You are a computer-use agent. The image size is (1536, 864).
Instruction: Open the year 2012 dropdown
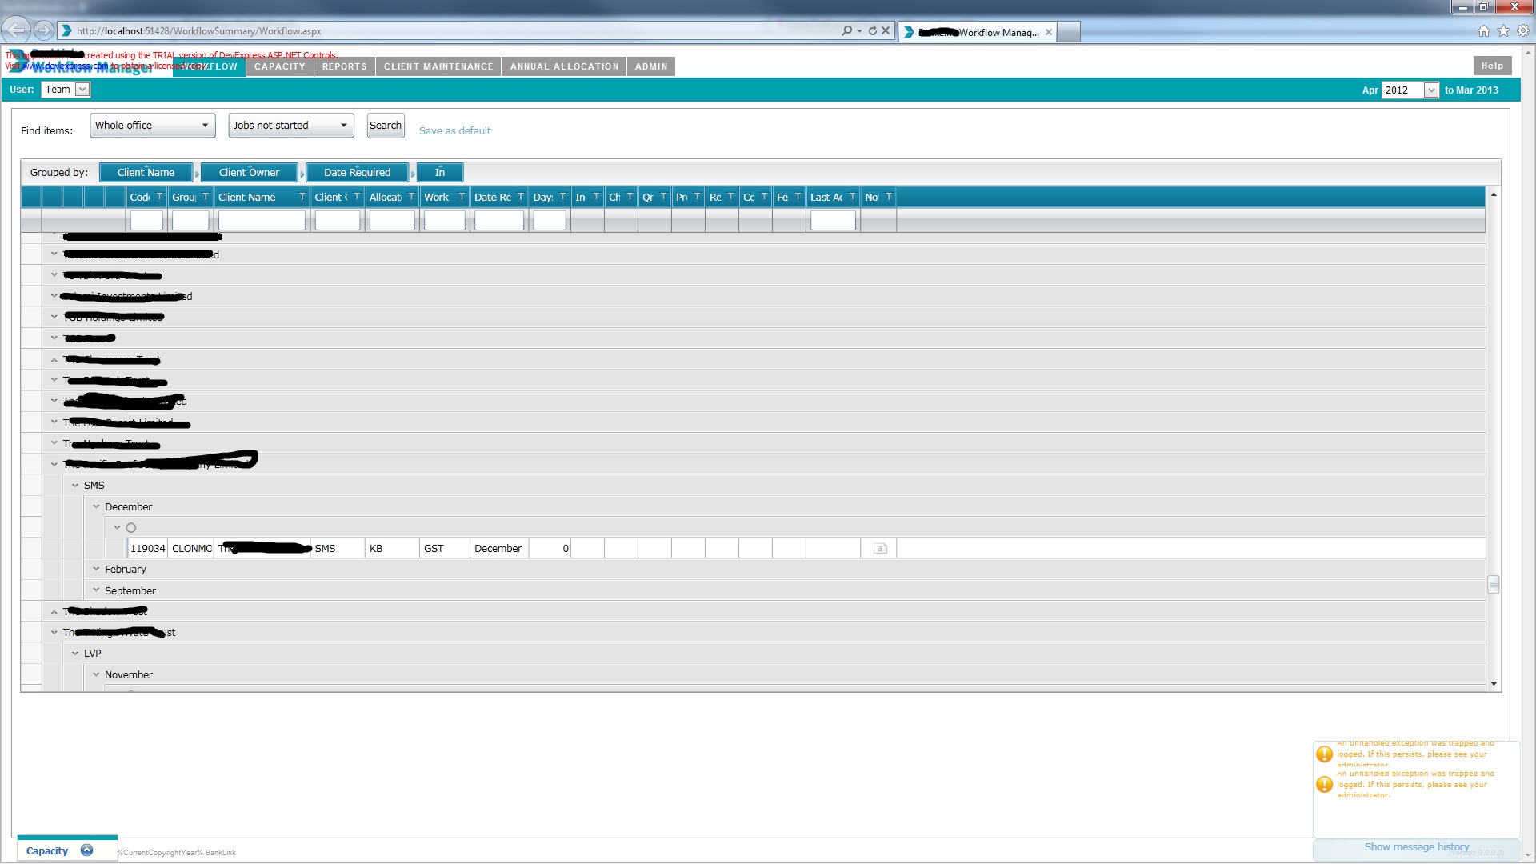1430,90
